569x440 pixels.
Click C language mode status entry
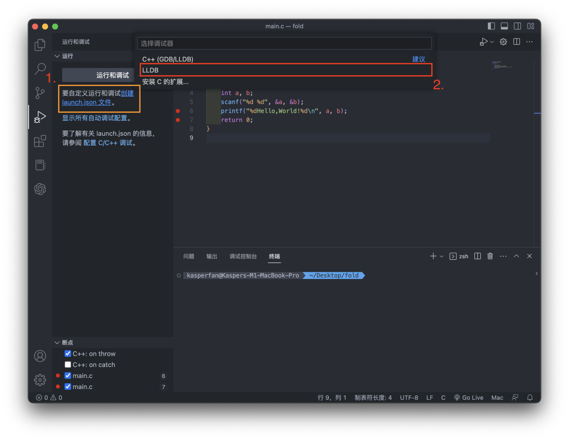pos(443,397)
